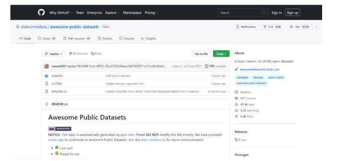Open the dropdown arrow next to Star
Viewport: 339px width, 161px height.
[316, 27]
